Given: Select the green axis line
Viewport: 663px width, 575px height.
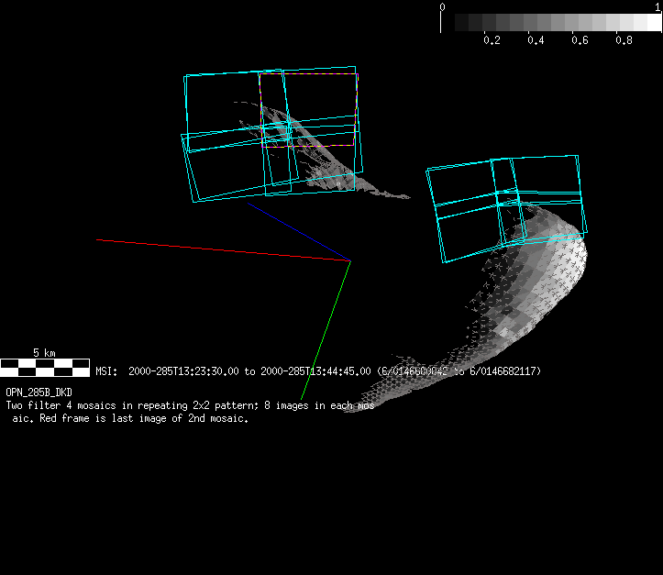Looking at the screenshot, I should 326,328.
